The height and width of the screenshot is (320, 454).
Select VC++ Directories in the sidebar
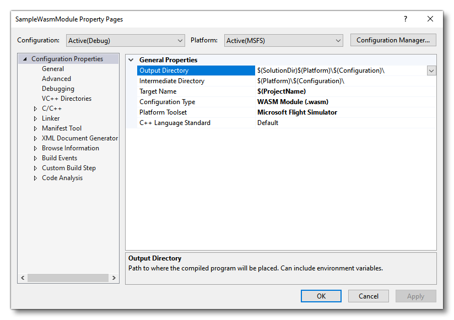(x=67, y=99)
